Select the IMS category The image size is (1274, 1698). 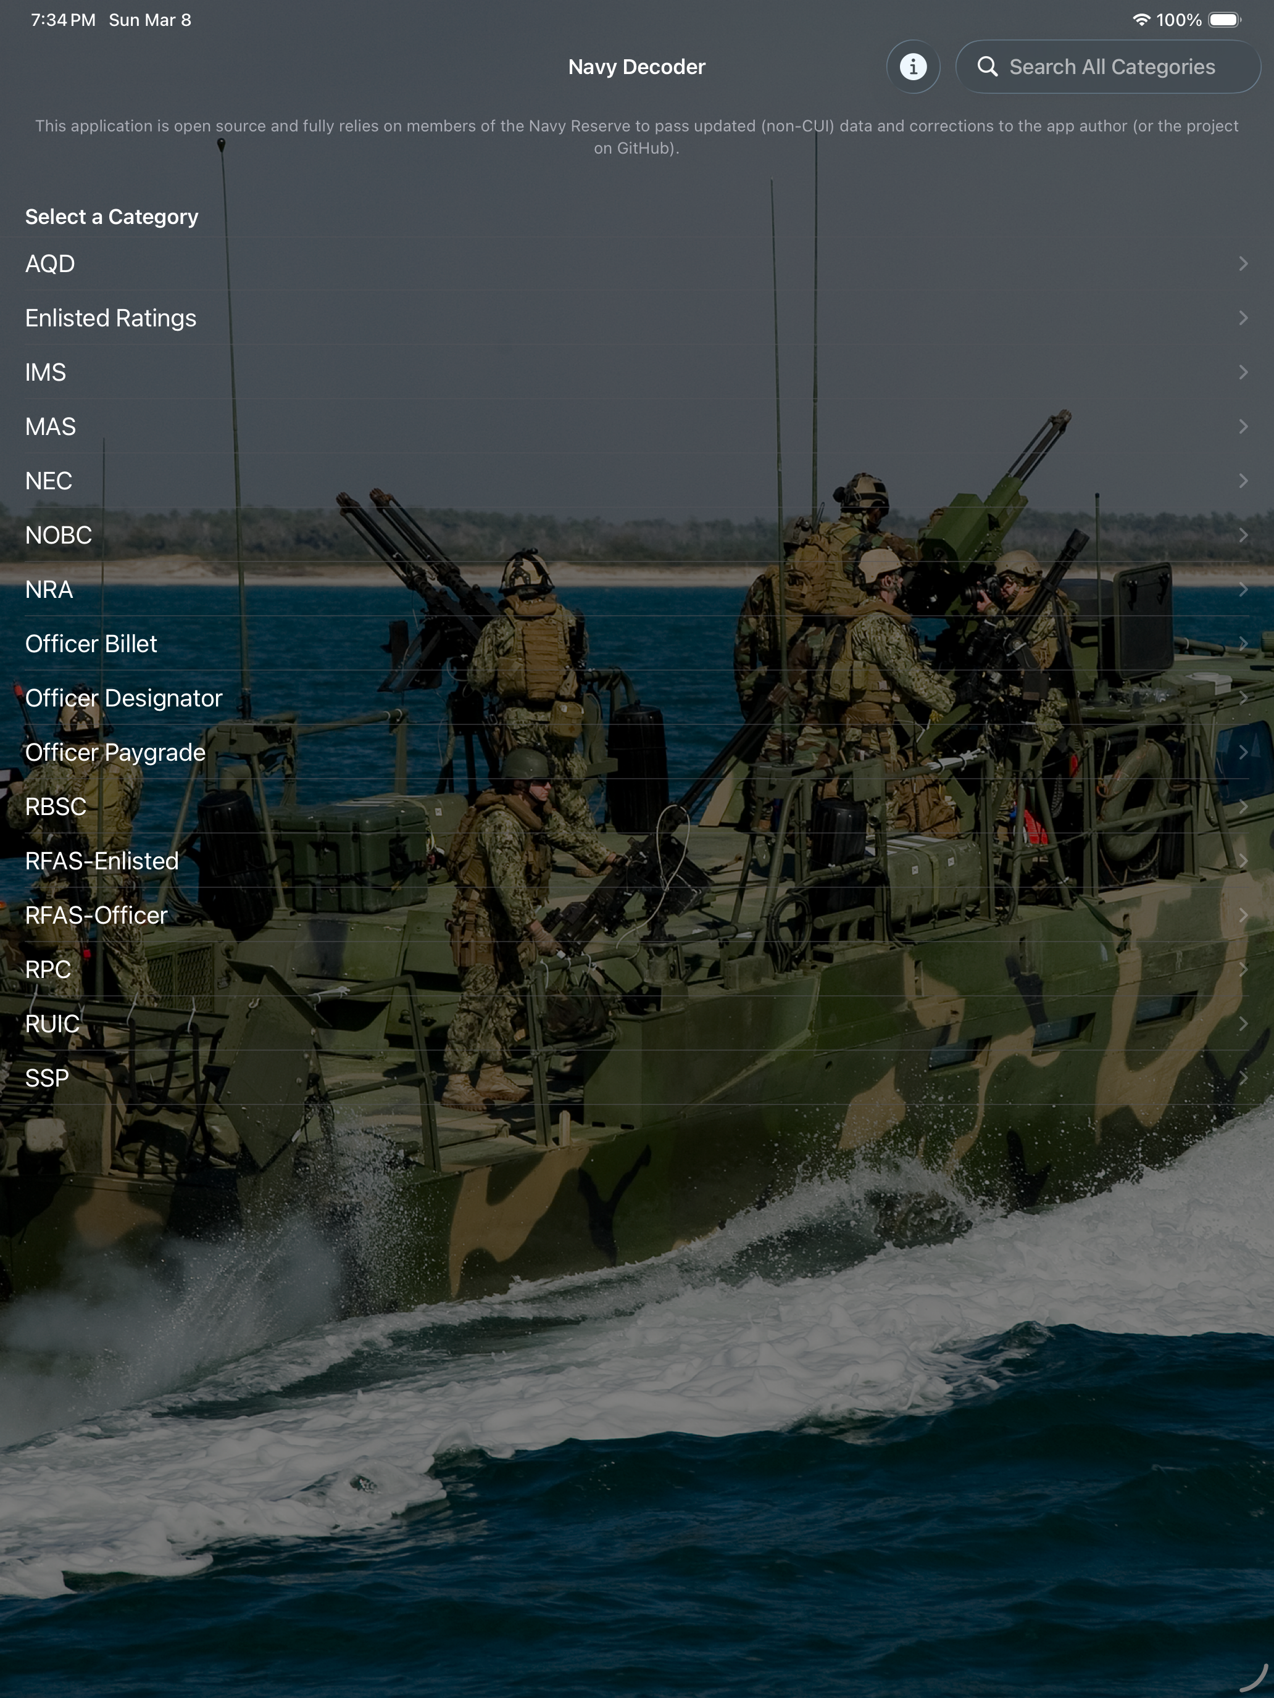click(636, 372)
